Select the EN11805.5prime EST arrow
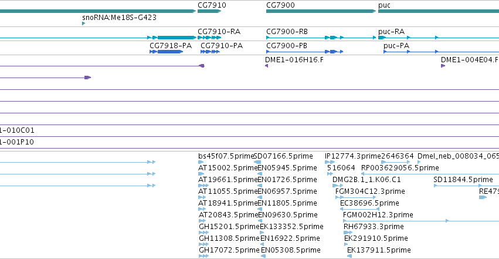This screenshot has width=499, height=259. (260, 209)
